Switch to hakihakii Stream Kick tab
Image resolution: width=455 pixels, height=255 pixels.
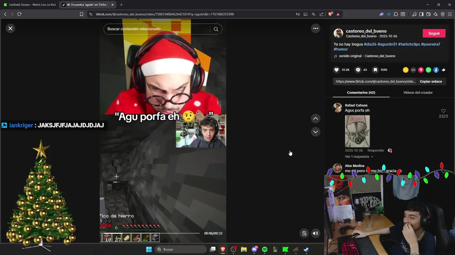[30, 5]
